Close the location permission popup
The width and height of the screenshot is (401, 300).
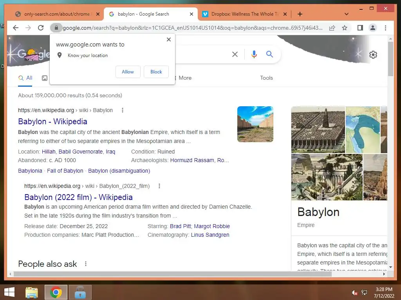pos(169,39)
